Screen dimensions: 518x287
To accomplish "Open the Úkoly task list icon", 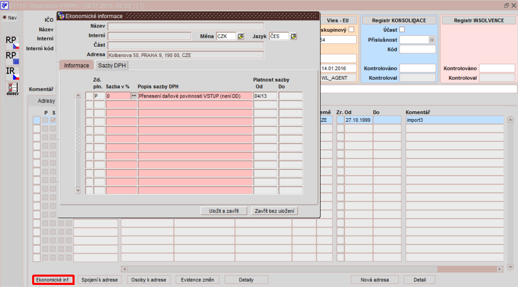I will coord(12,89).
